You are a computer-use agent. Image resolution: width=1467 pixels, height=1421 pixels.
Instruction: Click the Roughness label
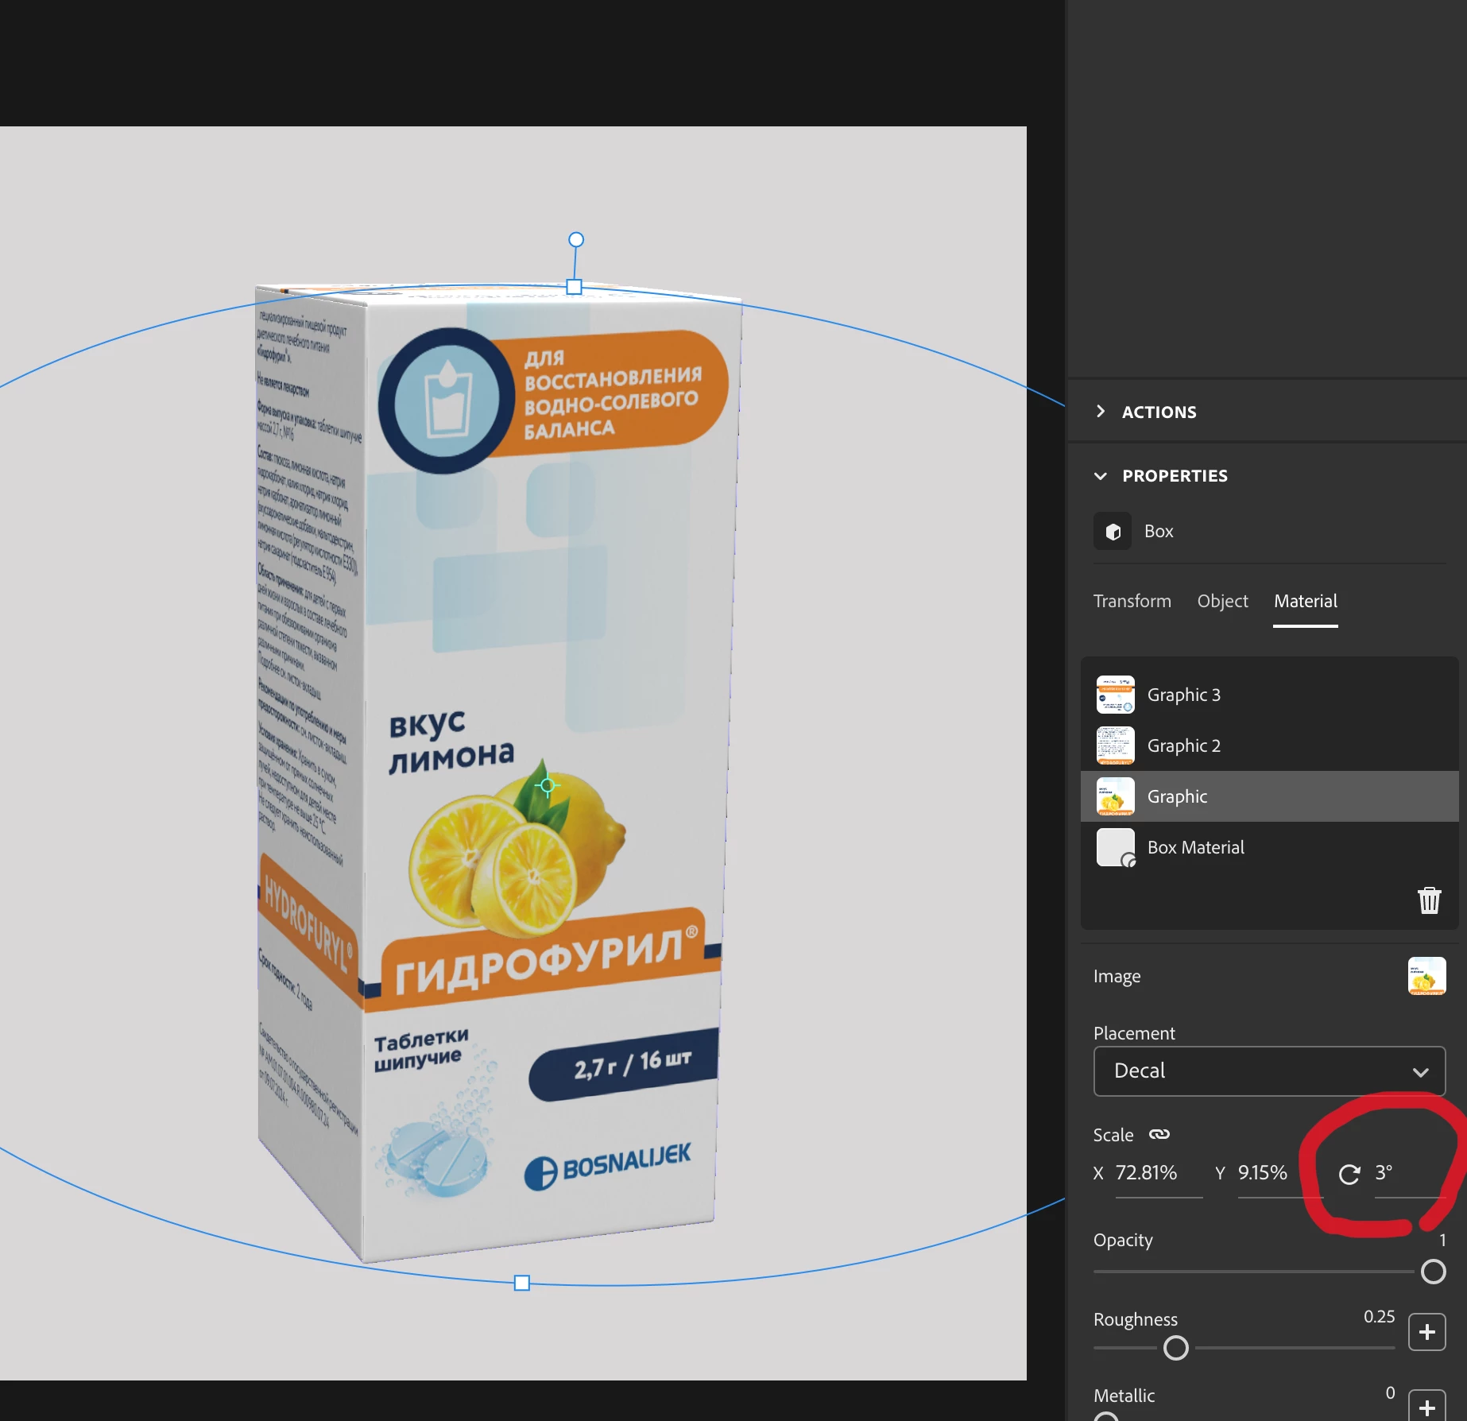pos(1135,1319)
